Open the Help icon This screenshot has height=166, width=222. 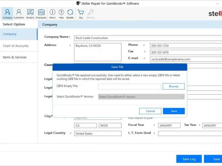click(x=61, y=14)
